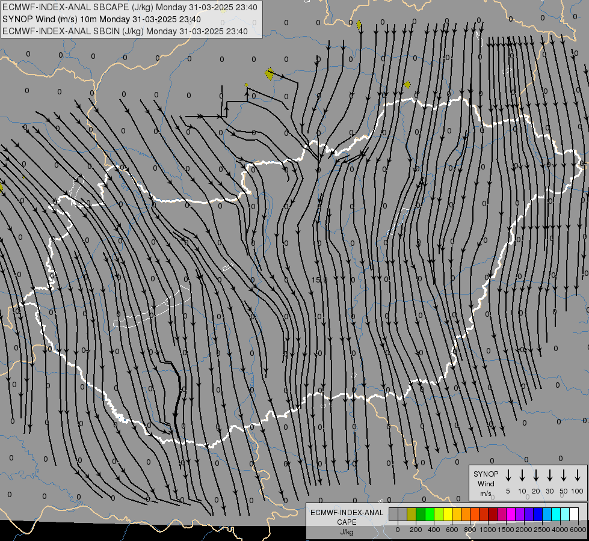
Task: Click the ECMWF-INDEX-ANAL CAPE legend label
Action: pyautogui.click(x=347, y=517)
